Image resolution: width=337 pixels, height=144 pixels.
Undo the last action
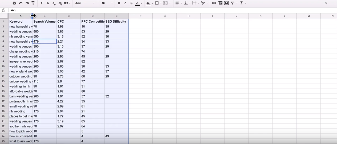[x=21, y=3]
